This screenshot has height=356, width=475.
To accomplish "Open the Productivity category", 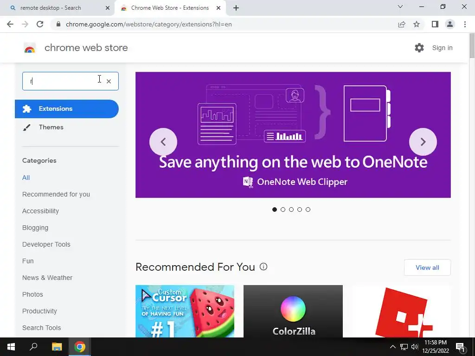I will tap(40, 311).
